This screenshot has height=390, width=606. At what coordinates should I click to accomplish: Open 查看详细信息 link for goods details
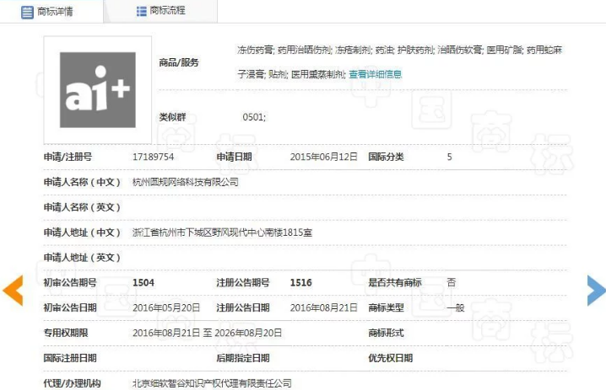[x=376, y=74]
